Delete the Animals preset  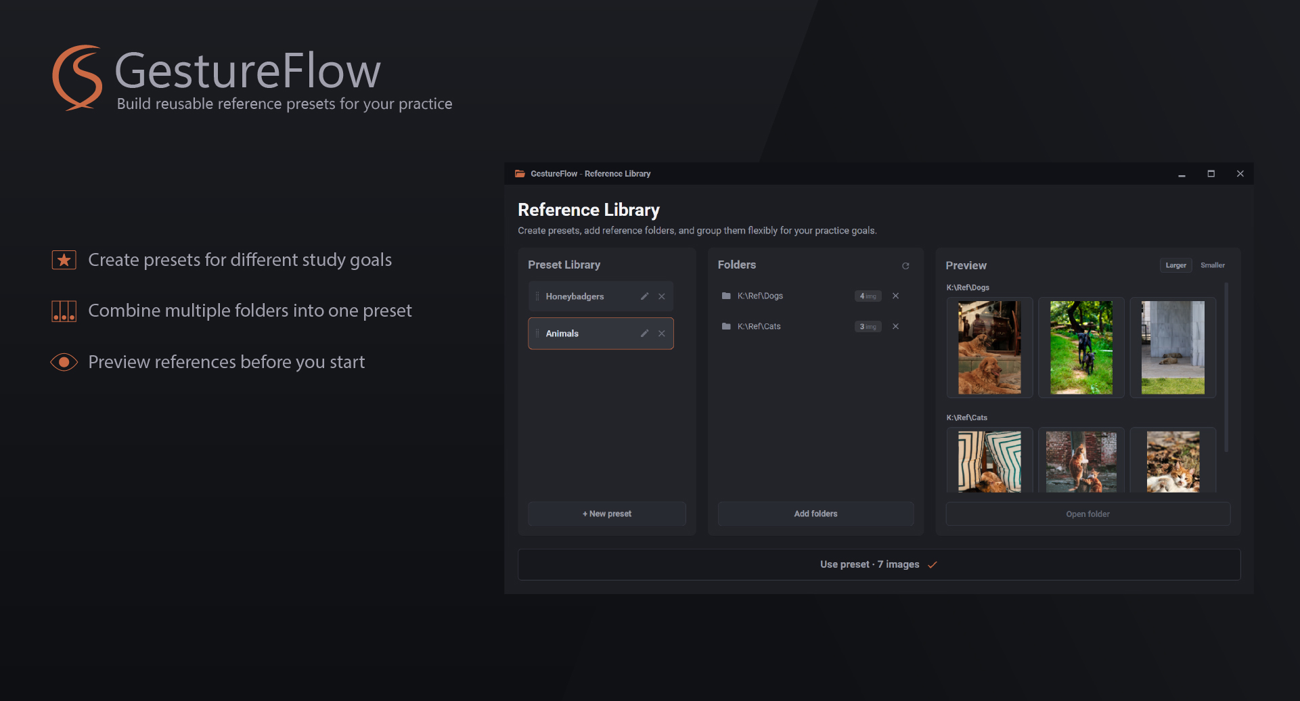click(662, 334)
